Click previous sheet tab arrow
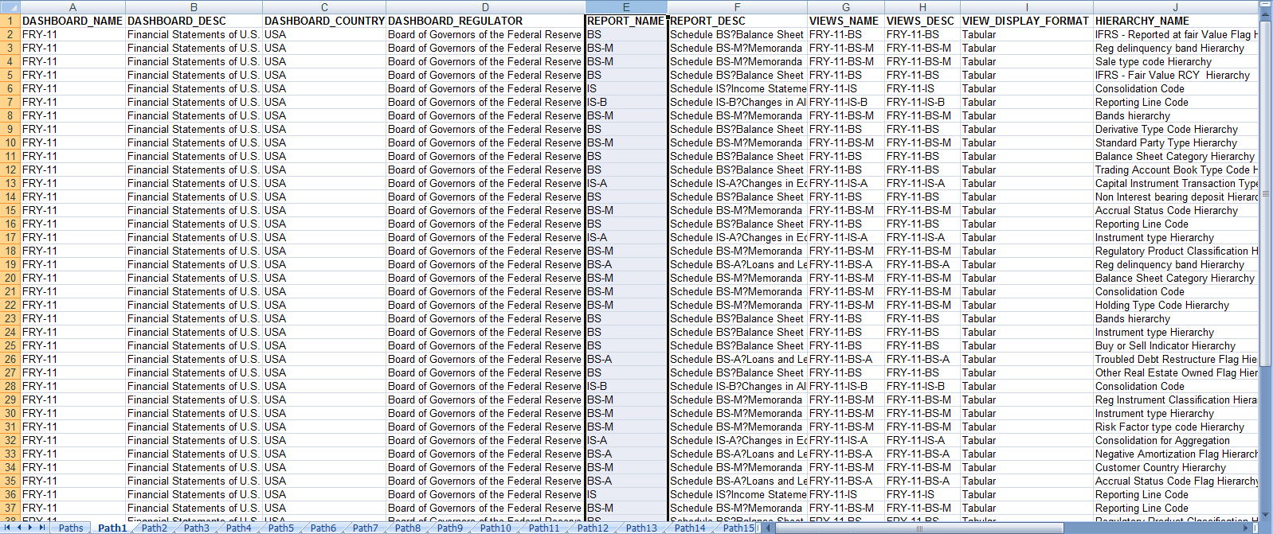1273x534 pixels. (x=19, y=528)
